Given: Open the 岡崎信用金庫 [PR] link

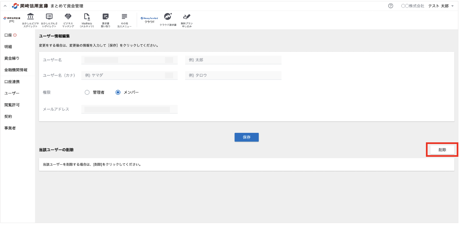Looking at the screenshot, I should (11, 19).
